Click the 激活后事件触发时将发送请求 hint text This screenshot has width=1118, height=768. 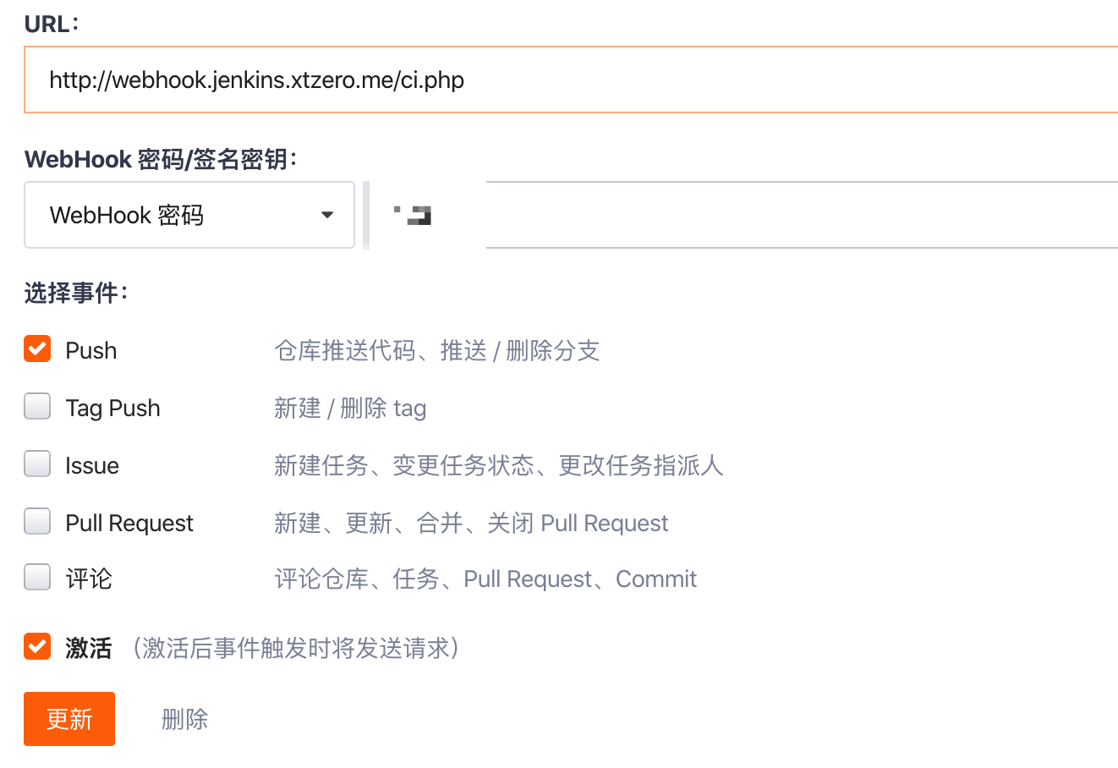[x=295, y=649]
